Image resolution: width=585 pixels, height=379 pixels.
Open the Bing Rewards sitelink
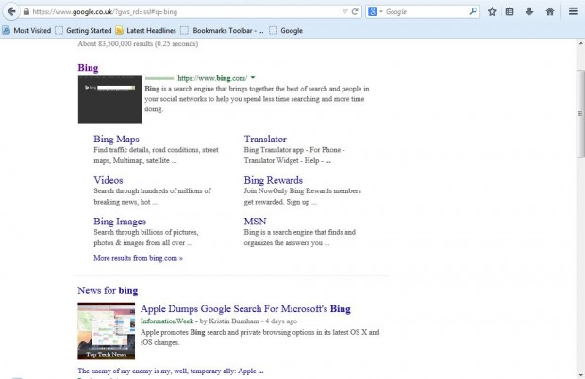pos(274,180)
